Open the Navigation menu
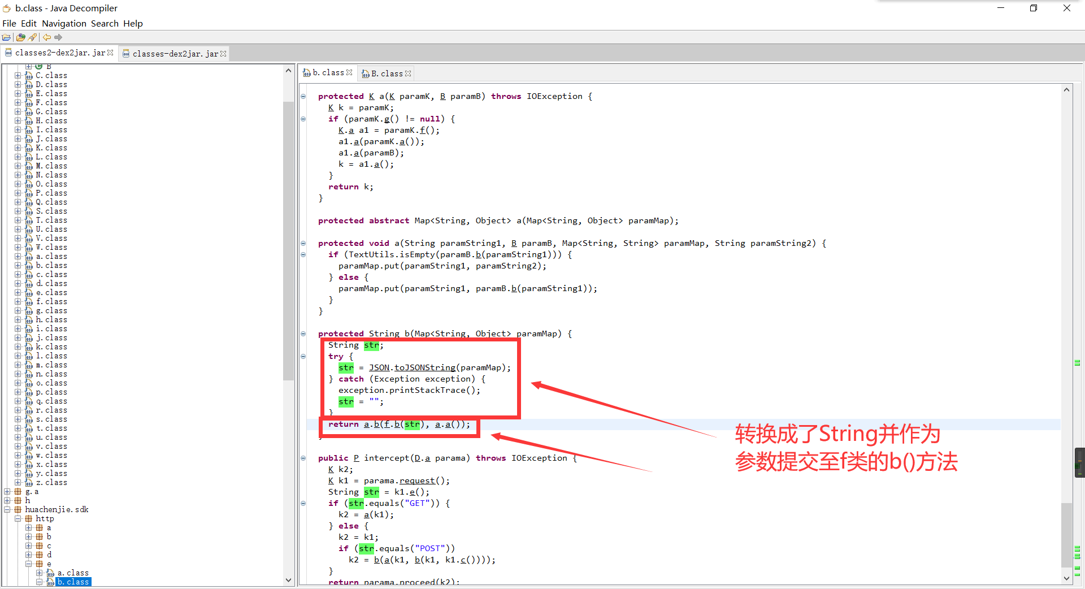 [x=64, y=23]
